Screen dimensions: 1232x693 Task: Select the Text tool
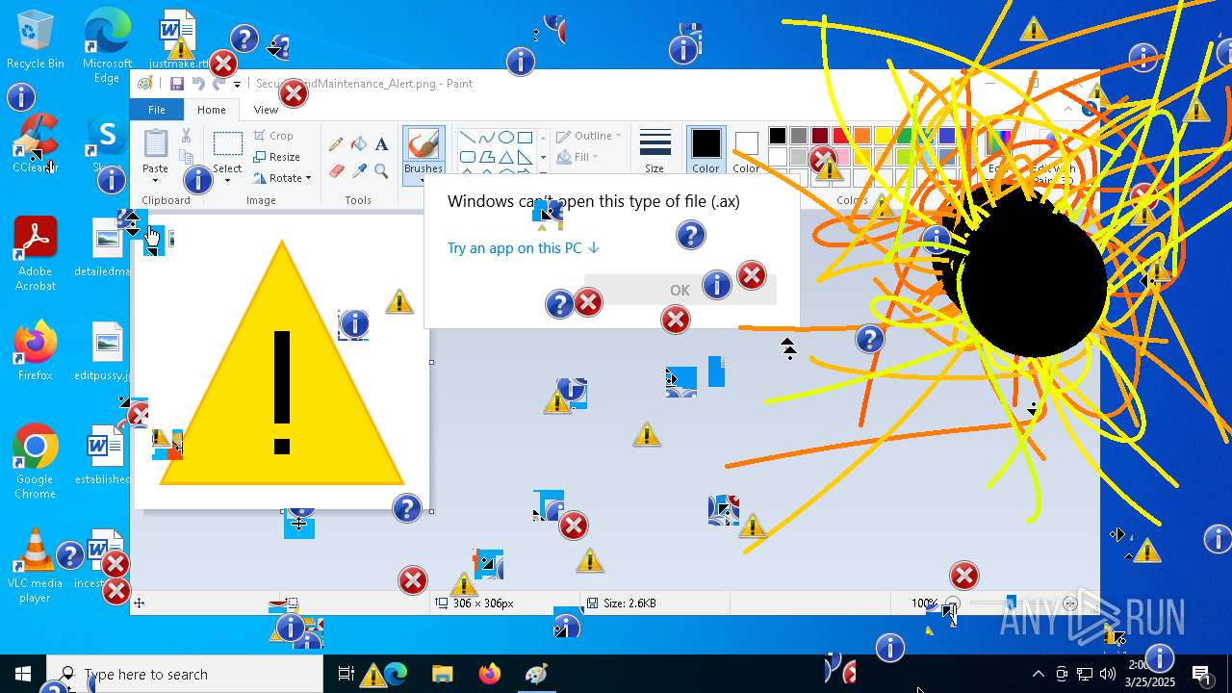click(382, 144)
